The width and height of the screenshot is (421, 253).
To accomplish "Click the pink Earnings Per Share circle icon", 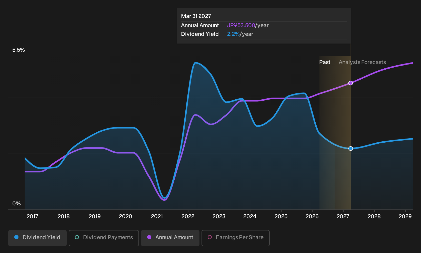I will click(210, 237).
